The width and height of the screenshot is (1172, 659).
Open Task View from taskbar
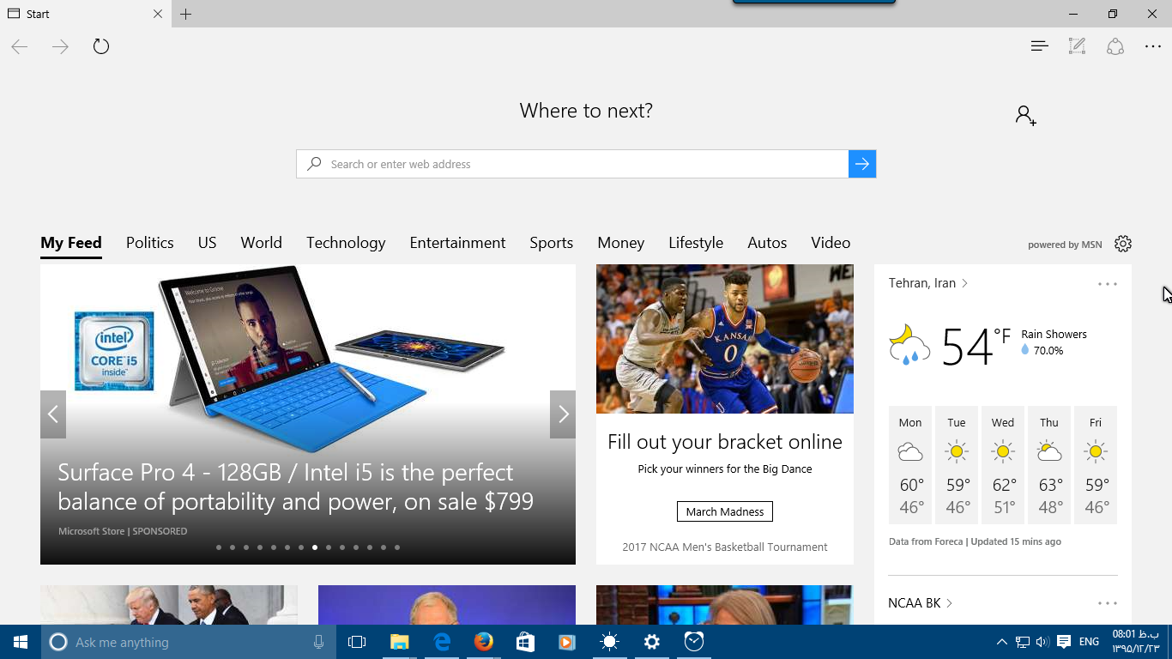(x=357, y=642)
